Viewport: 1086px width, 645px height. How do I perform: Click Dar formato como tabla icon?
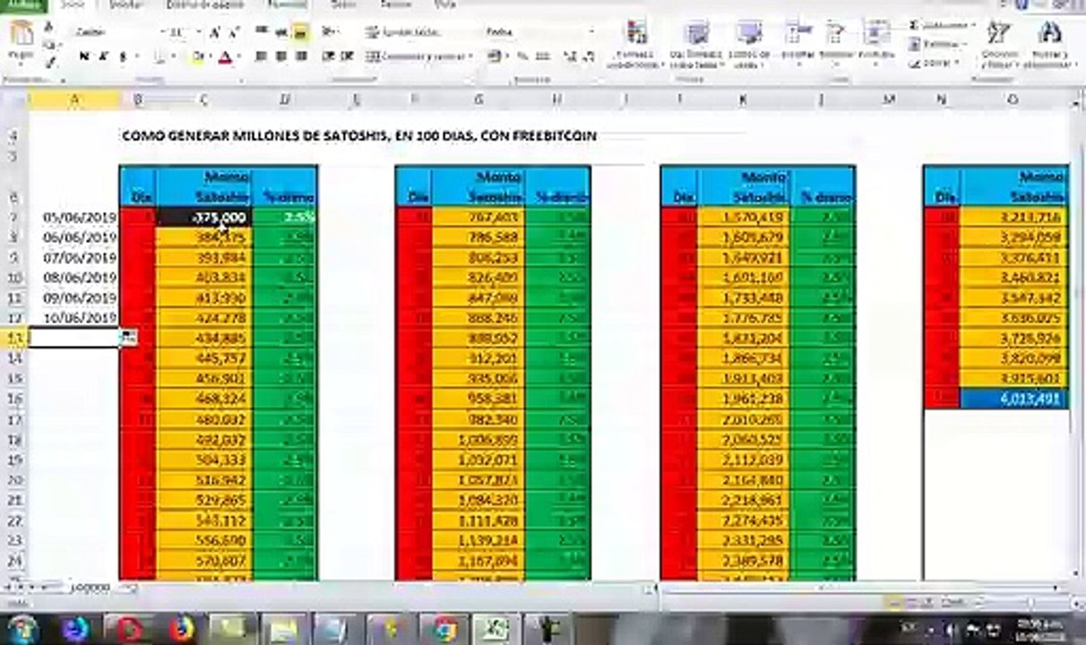click(x=697, y=33)
